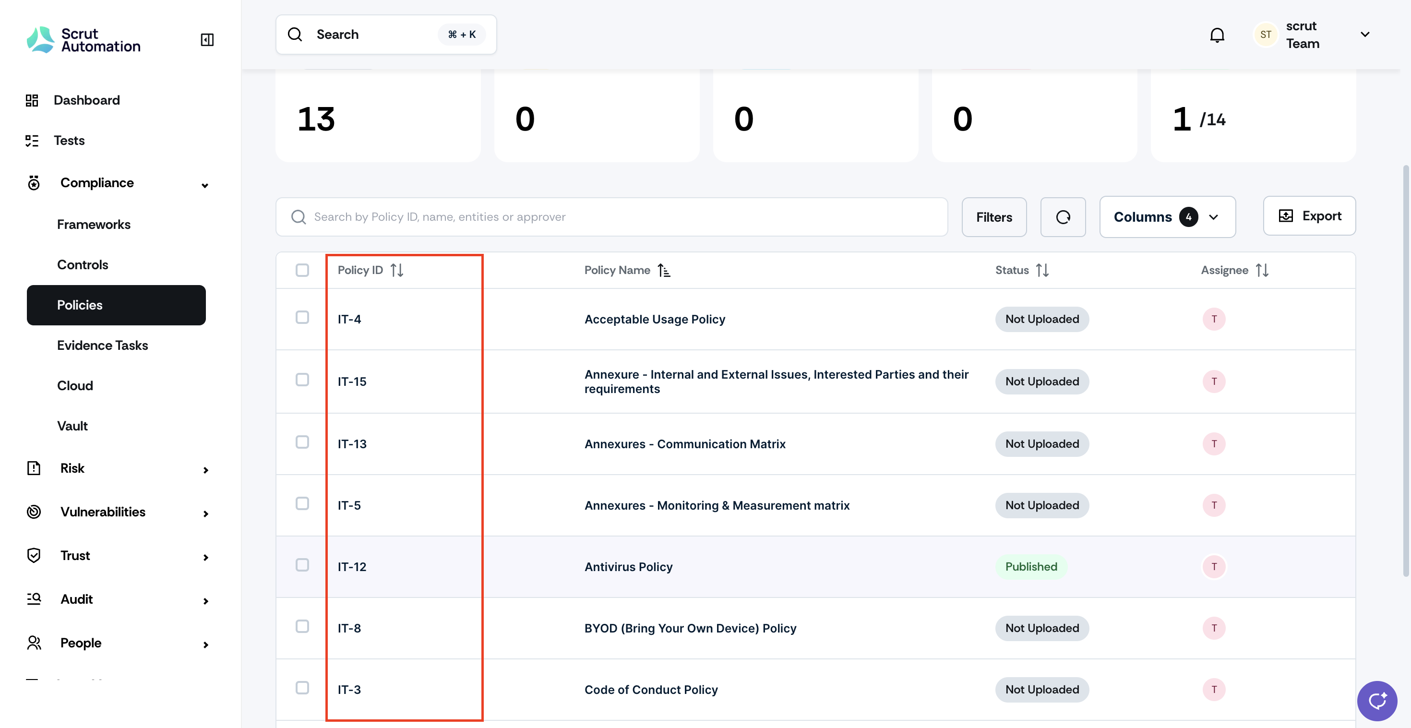Click the Policy Name sort icon
This screenshot has width=1411, height=728.
click(664, 270)
